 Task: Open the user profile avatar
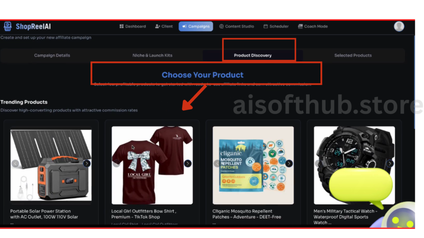click(x=399, y=26)
